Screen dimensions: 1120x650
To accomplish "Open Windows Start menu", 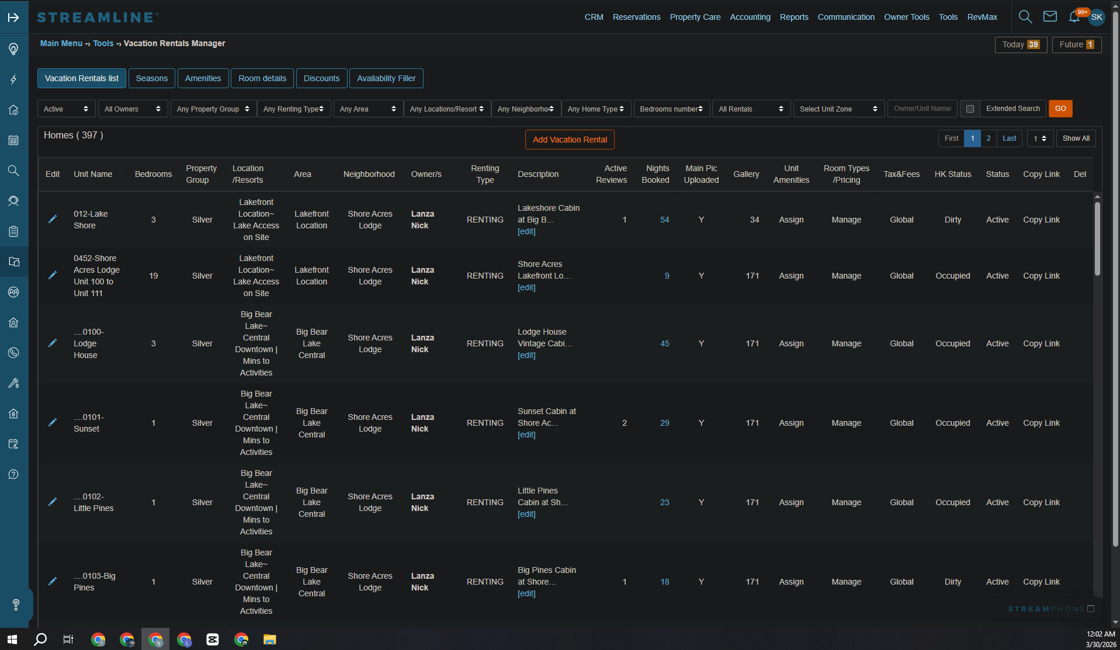I will click(12, 639).
